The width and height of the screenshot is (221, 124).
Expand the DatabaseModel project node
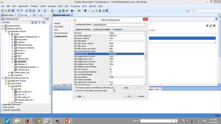coord(2,26)
